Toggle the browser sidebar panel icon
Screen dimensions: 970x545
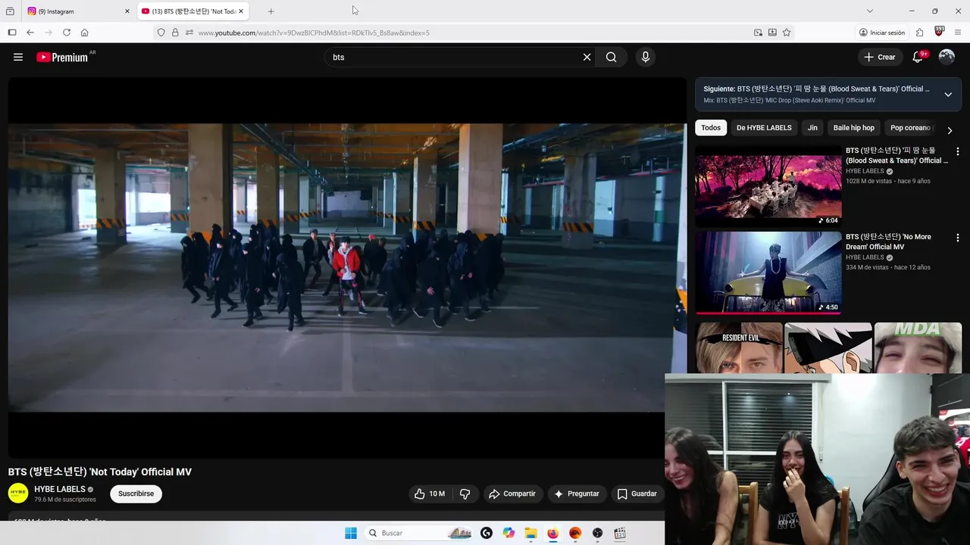click(12, 33)
